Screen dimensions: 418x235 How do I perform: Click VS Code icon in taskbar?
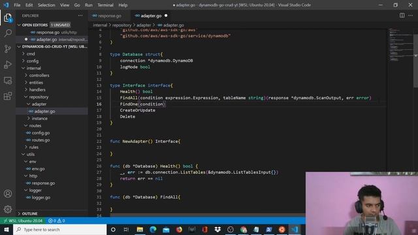tap(295, 229)
